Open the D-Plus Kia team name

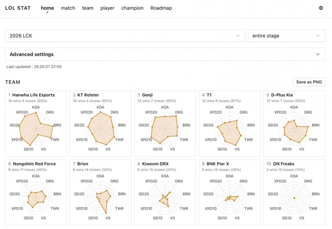pos(282,95)
